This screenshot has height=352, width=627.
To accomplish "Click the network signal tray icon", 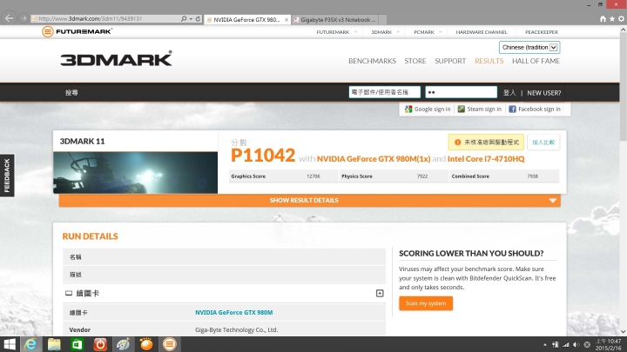I will 566,345.
